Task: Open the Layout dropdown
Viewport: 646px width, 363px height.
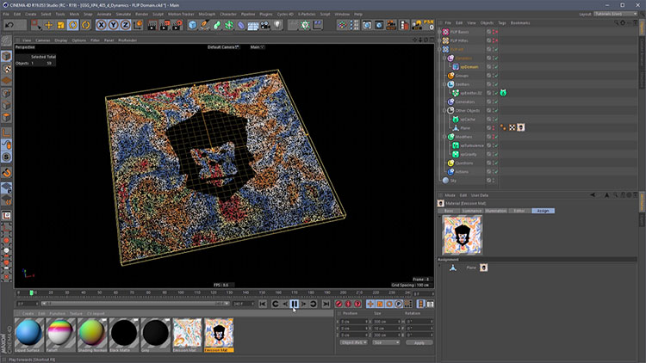Action: pyautogui.click(x=616, y=14)
